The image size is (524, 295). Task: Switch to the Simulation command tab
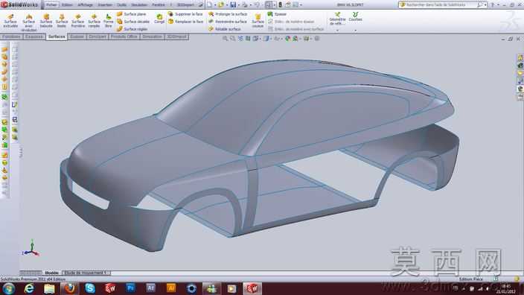(x=152, y=37)
